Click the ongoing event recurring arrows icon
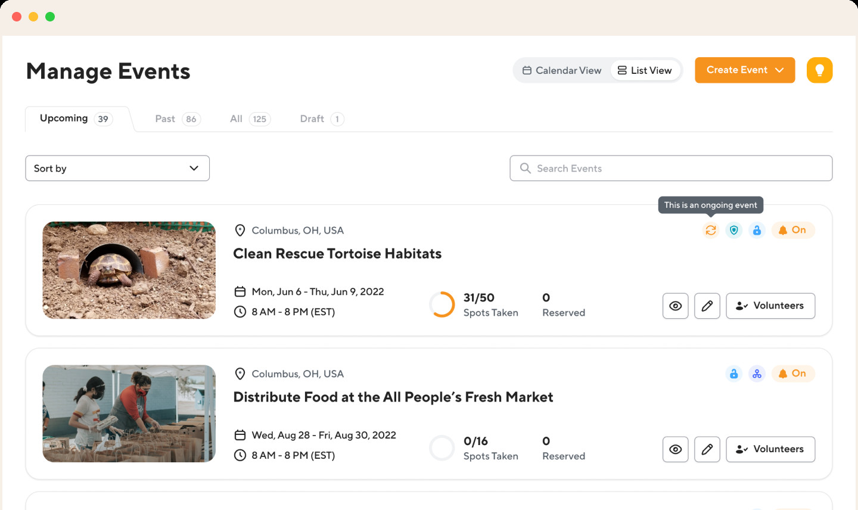Screen dimensions: 858x510 click(x=711, y=230)
